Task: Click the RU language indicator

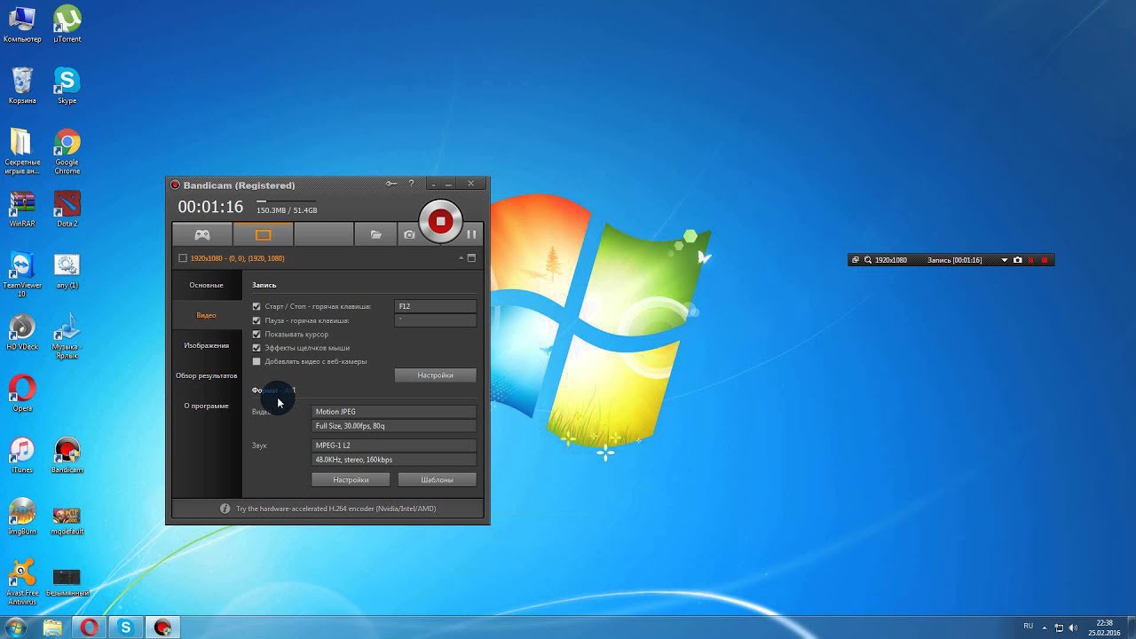Action: pos(1028,627)
